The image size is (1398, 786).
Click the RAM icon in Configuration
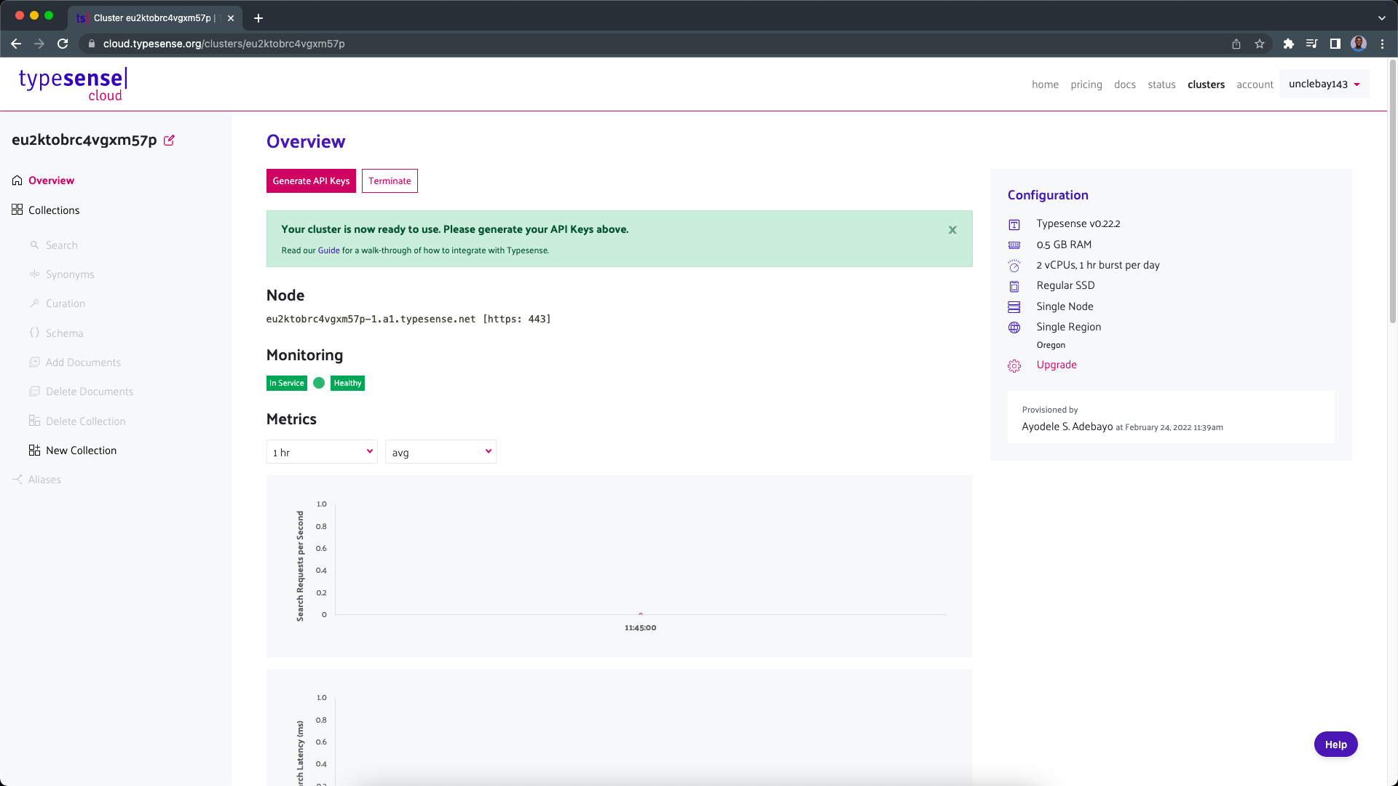pyautogui.click(x=1014, y=245)
